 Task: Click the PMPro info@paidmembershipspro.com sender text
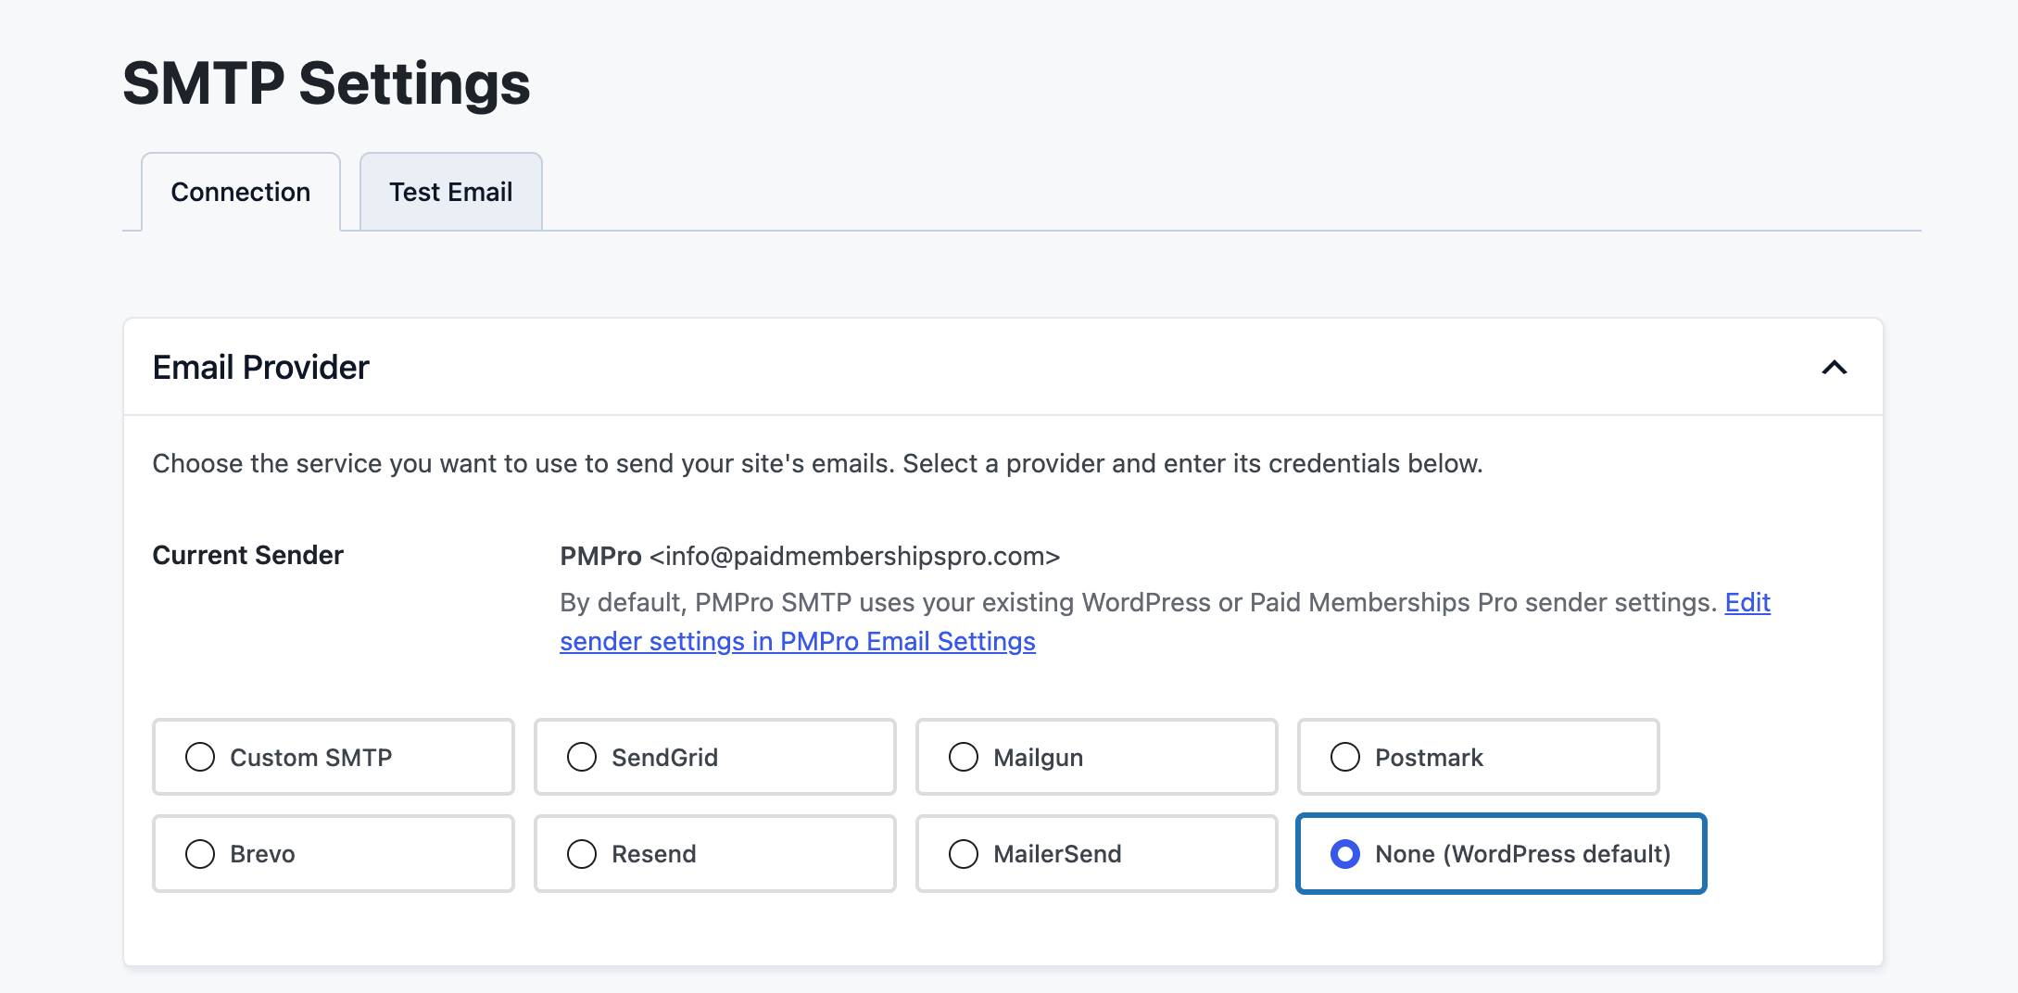click(x=810, y=556)
